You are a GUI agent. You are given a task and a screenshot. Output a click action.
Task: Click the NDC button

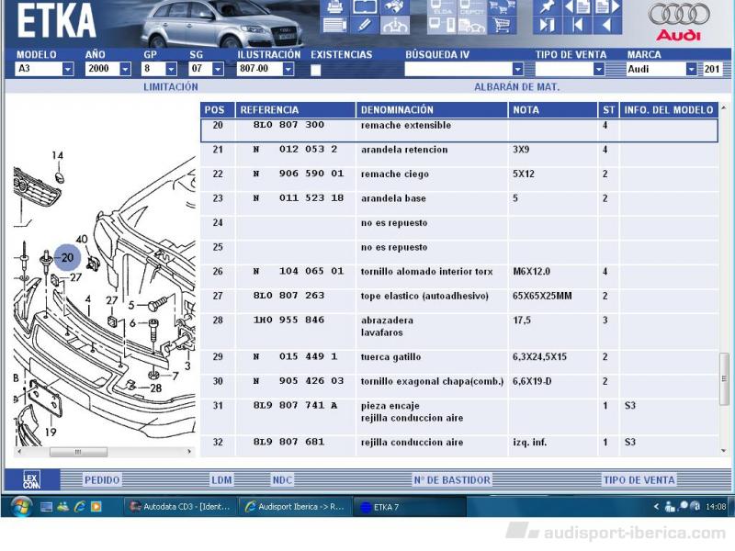click(x=282, y=479)
